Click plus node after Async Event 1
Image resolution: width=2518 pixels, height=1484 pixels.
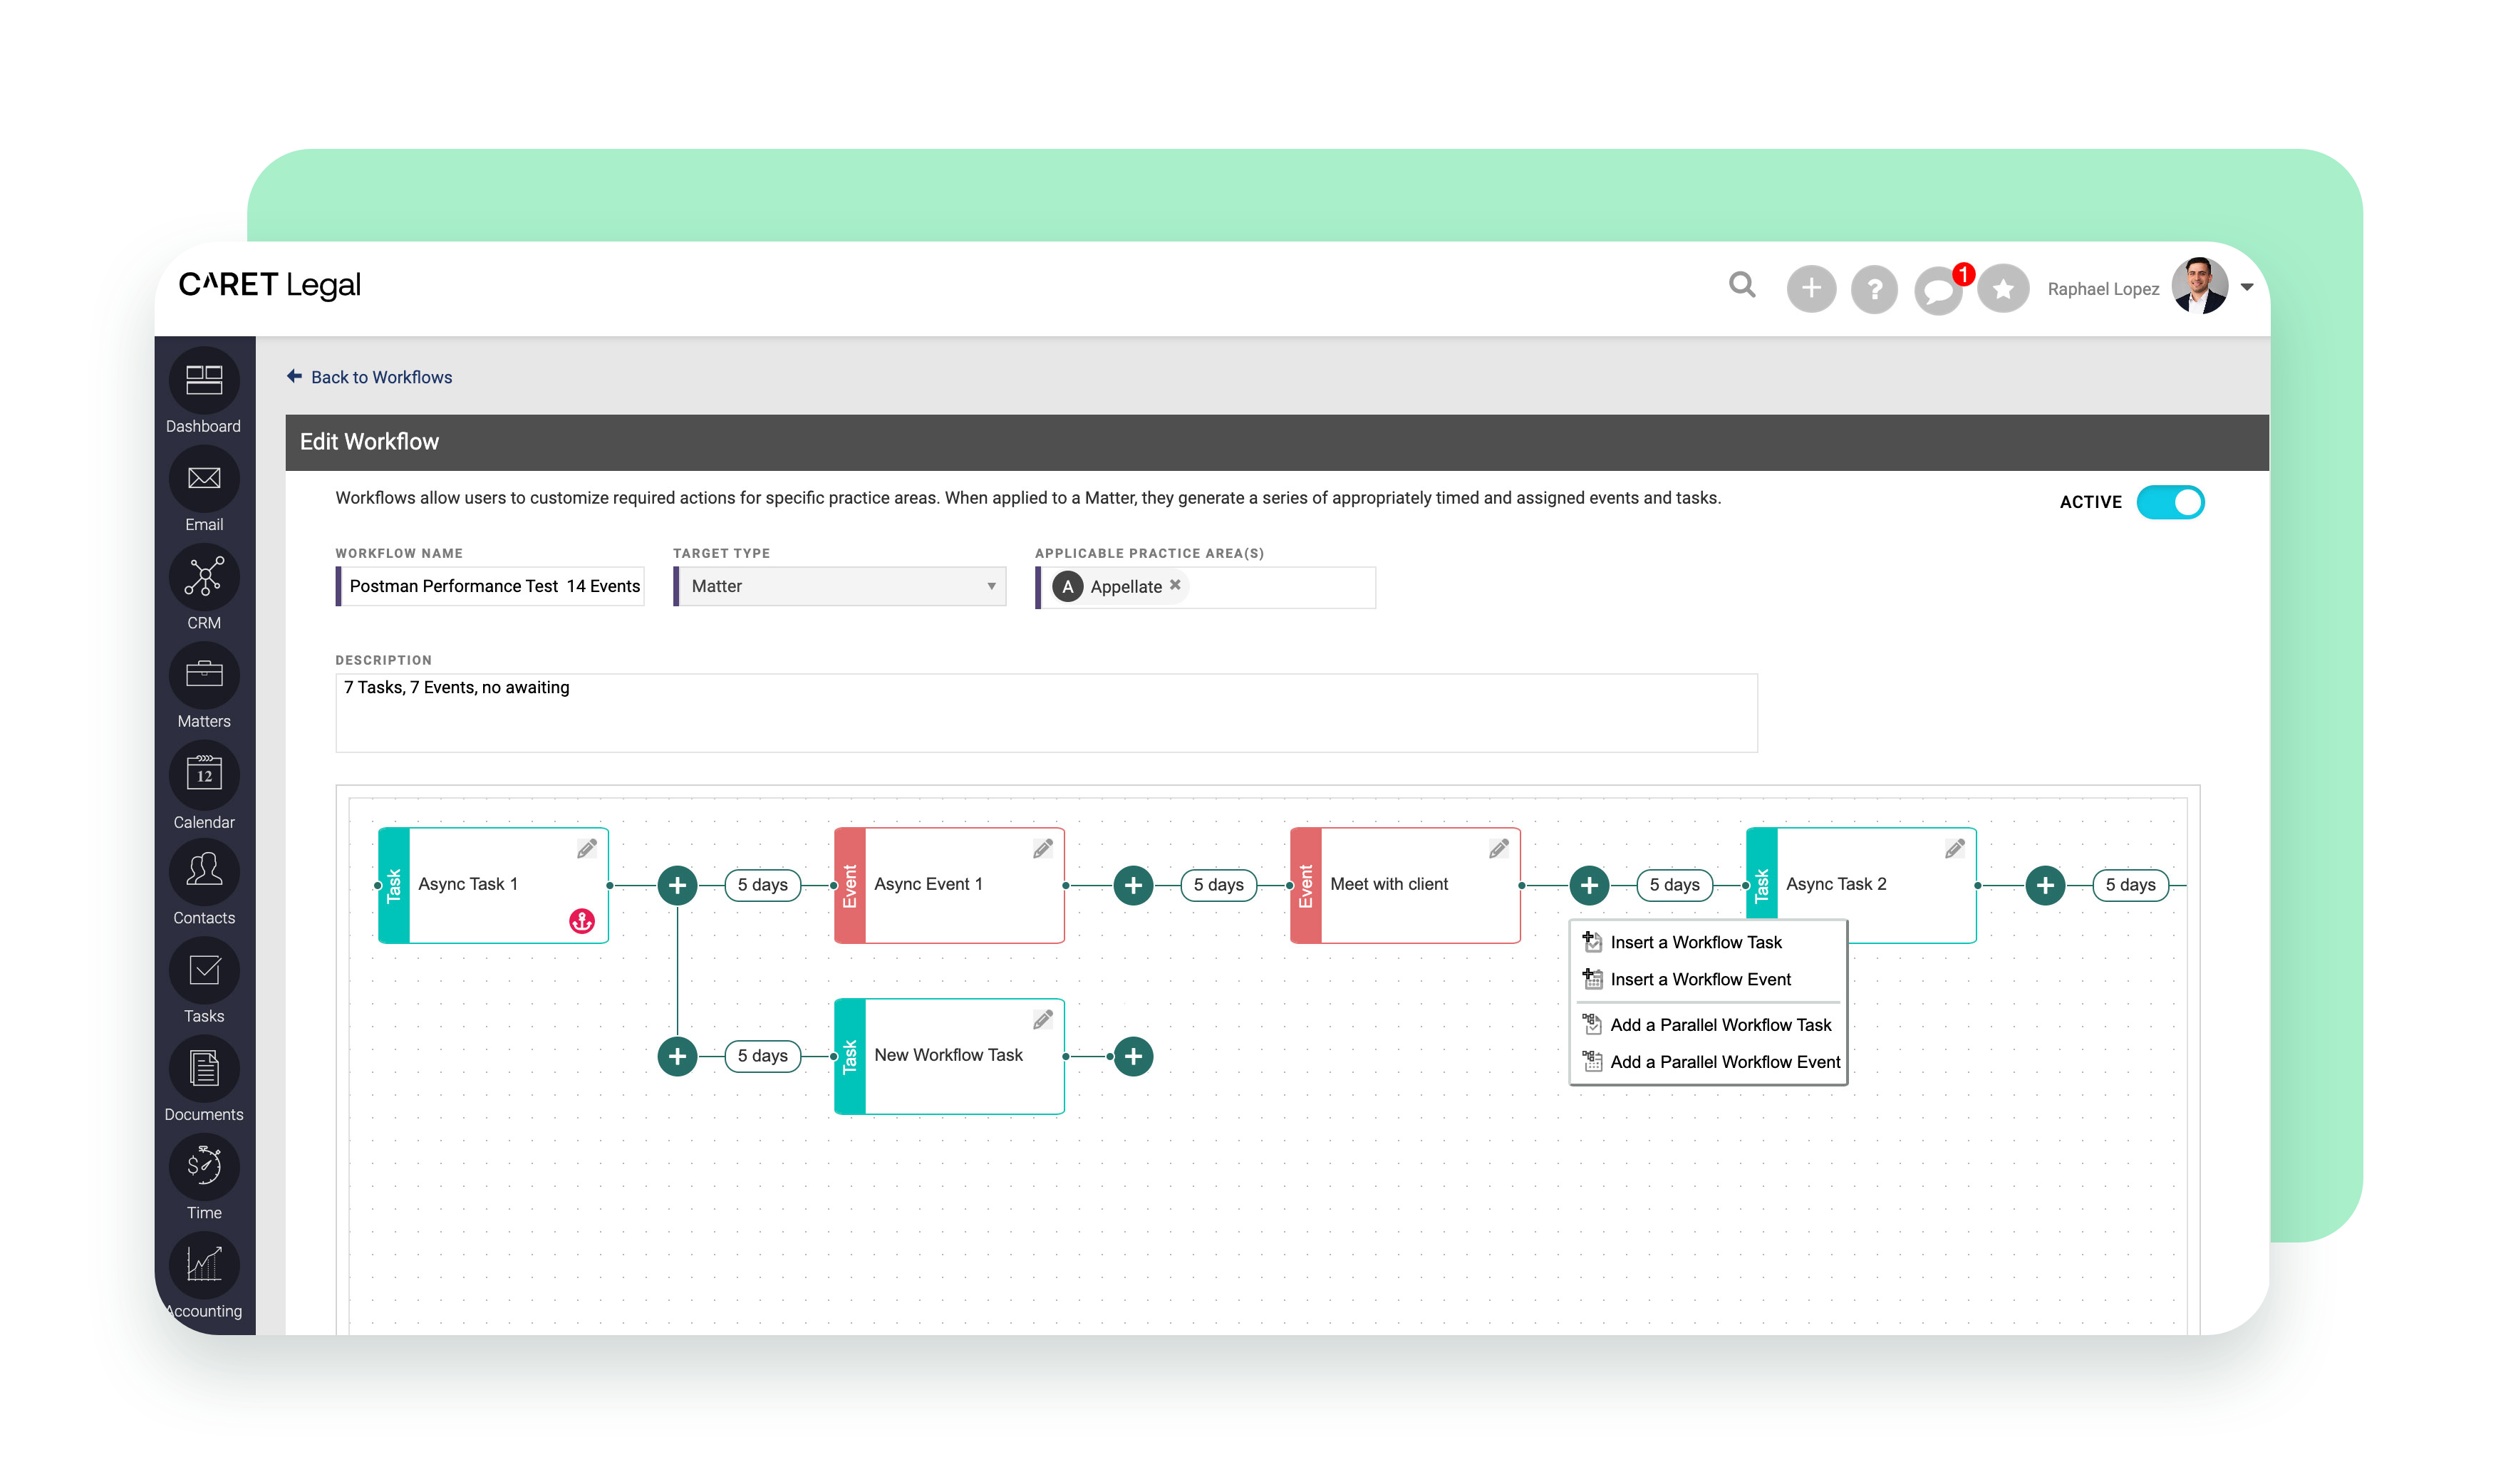click(x=1133, y=885)
